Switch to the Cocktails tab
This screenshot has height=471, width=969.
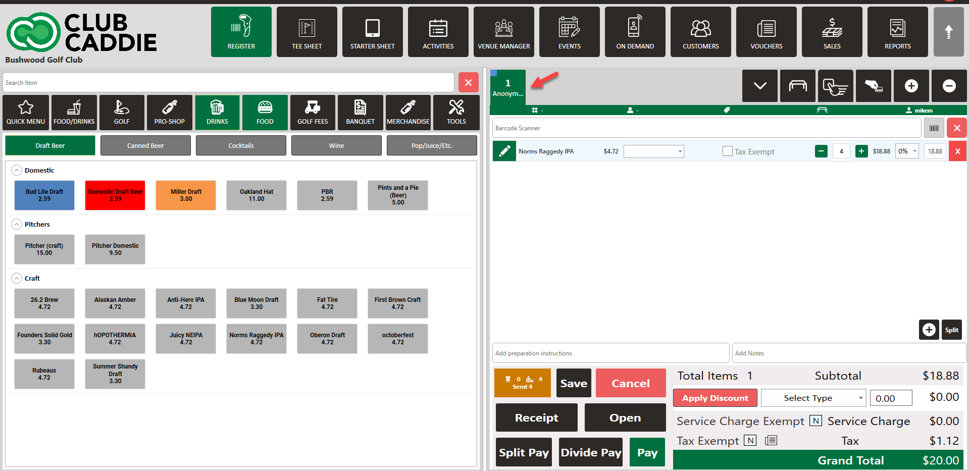point(241,145)
